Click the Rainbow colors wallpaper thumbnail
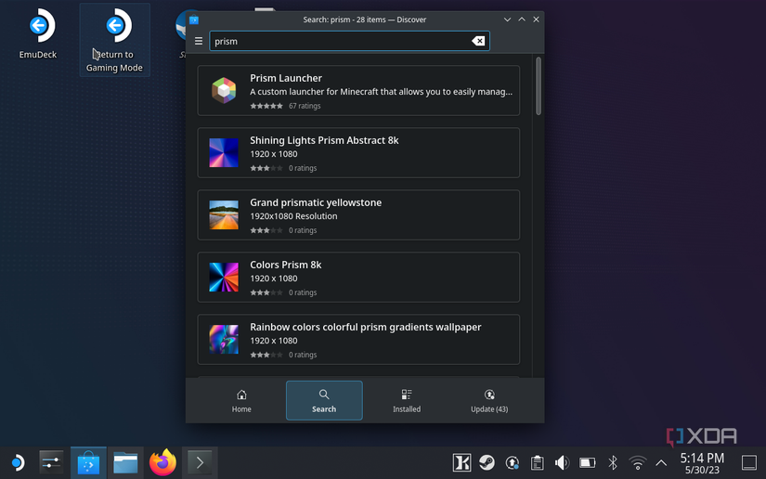The width and height of the screenshot is (766, 479). pyautogui.click(x=224, y=340)
